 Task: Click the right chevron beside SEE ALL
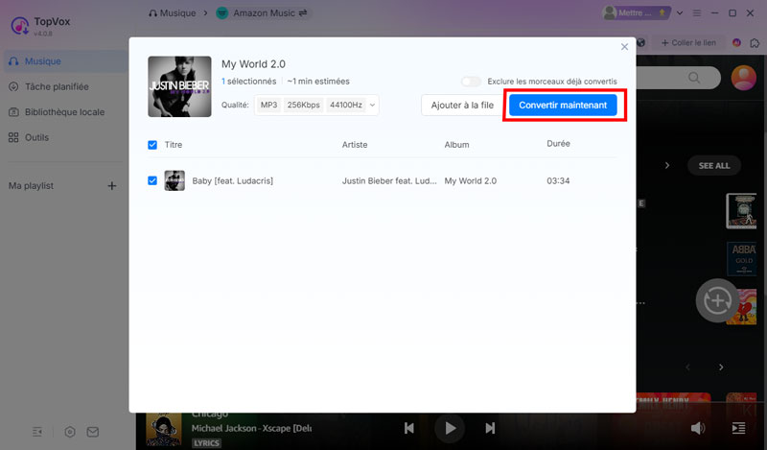click(667, 165)
